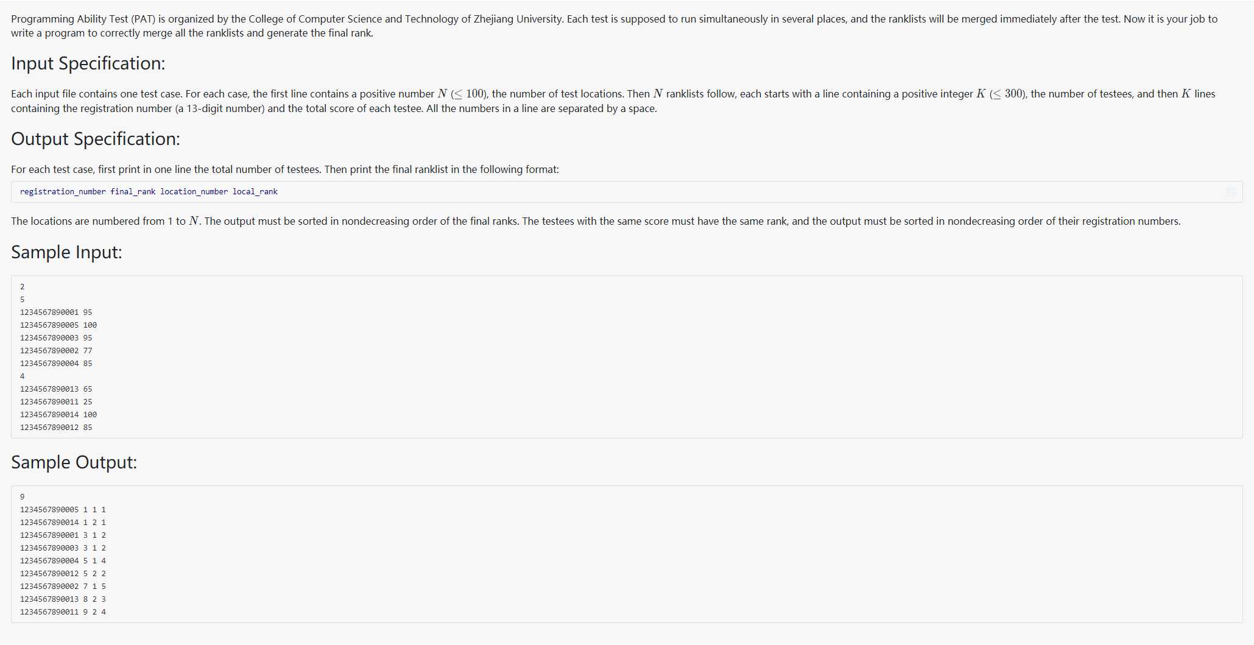Click sample output line 1234567890005 1 1 1
1254x645 pixels.
click(x=63, y=510)
